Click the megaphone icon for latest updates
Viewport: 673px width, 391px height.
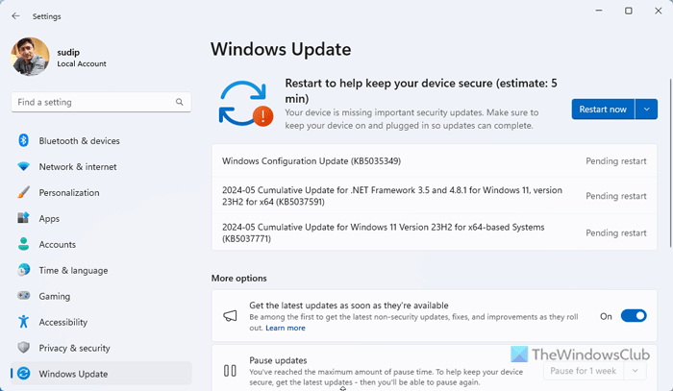(x=230, y=316)
